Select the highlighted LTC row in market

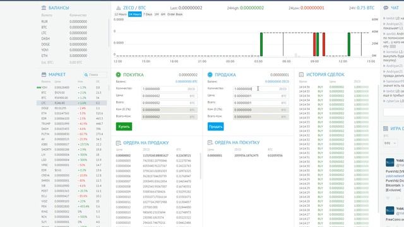71,103
